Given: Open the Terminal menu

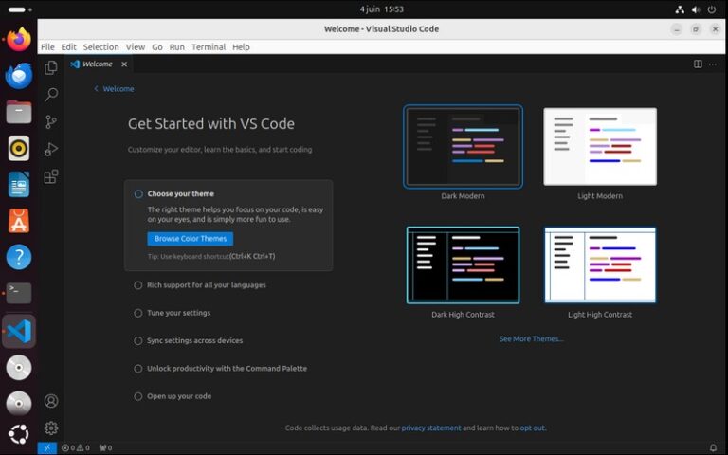Looking at the screenshot, I should 209,46.
